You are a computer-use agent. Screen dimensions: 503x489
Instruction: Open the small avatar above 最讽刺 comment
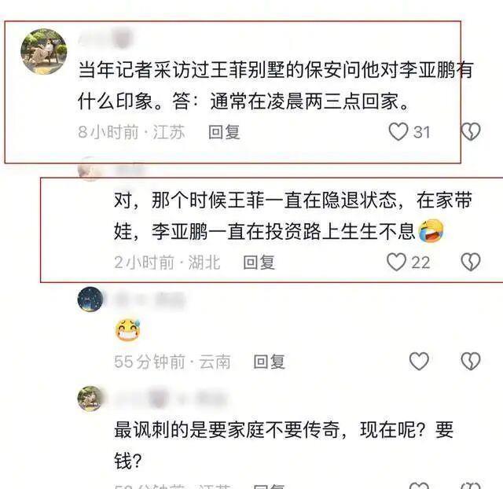coord(90,399)
